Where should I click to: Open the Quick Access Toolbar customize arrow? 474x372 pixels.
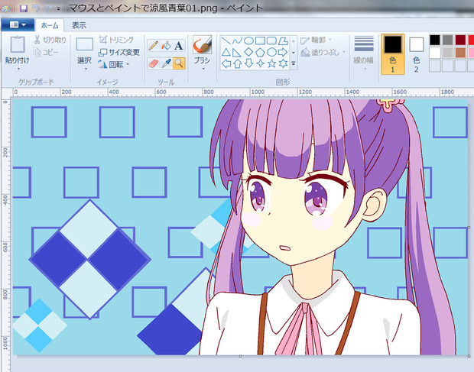point(58,8)
